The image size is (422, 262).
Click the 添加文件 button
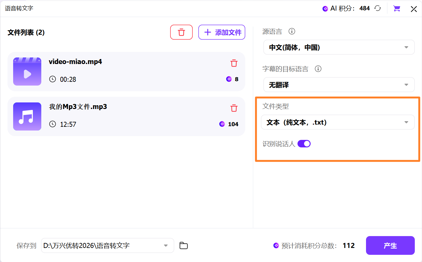[x=222, y=32]
